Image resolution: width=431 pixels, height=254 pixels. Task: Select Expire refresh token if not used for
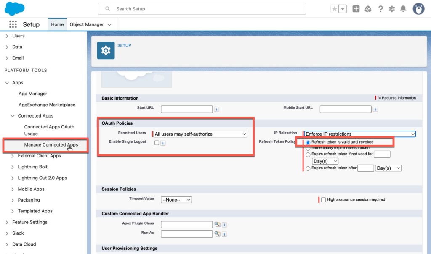308,154
